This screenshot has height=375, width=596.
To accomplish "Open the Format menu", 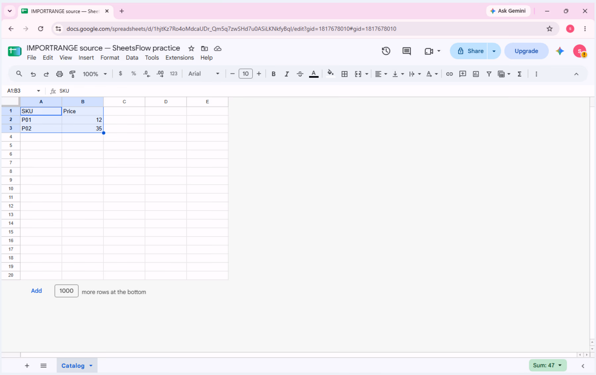I will tap(110, 58).
